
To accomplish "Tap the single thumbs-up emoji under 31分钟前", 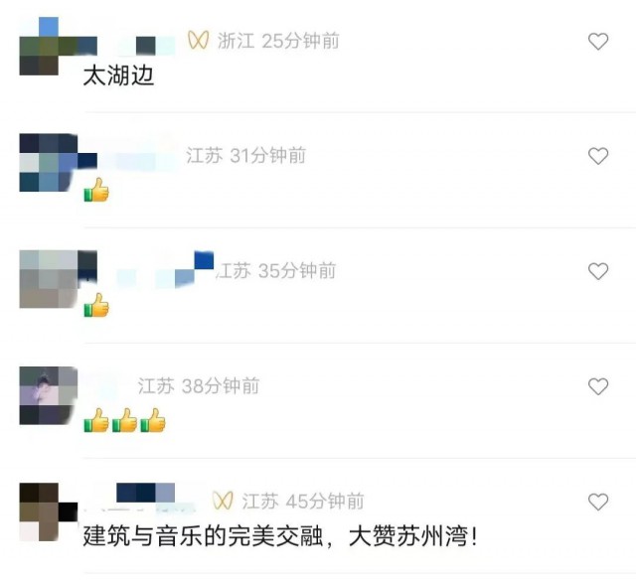I will 96,190.
